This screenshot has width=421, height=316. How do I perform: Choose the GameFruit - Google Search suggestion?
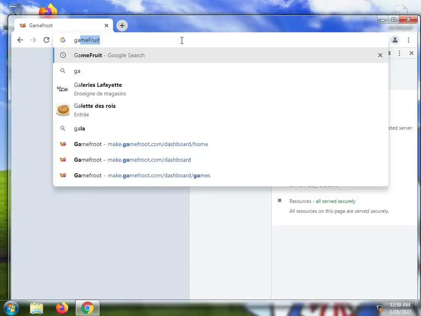[x=221, y=55]
